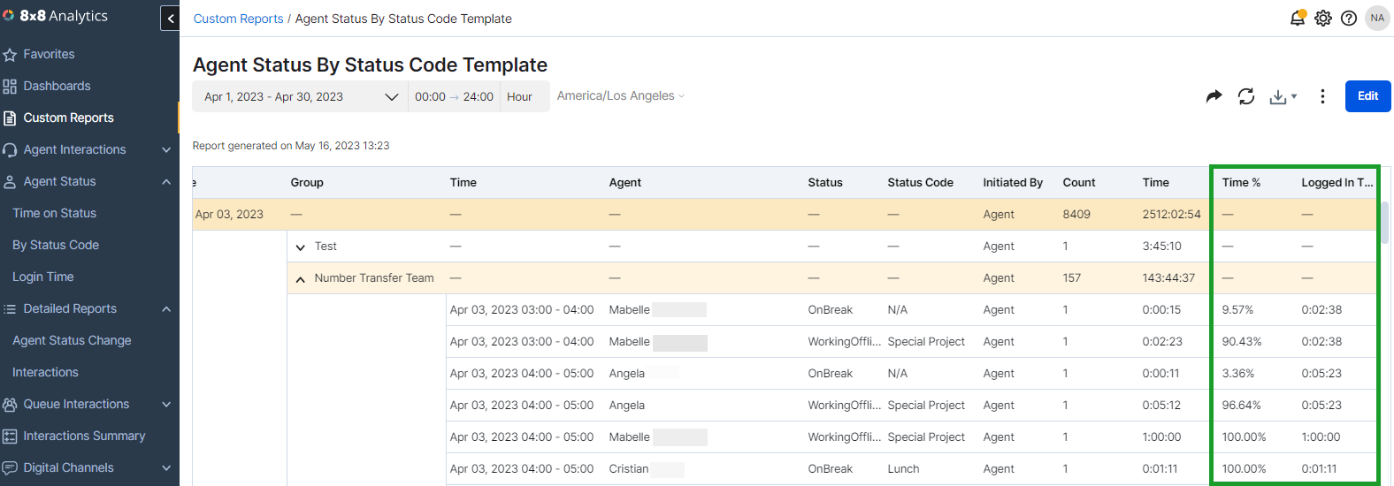The height and width of the screenshot is (486, 1394).
Task: Click the report title heading
Action: (x=370, y=65)
